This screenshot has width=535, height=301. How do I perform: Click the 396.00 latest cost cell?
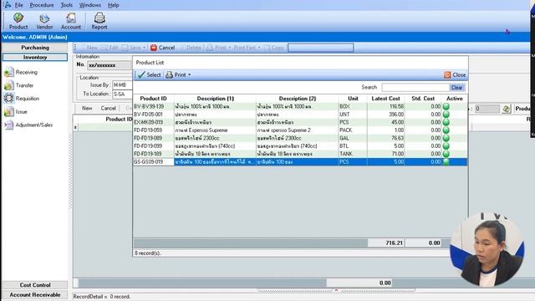(386, 115)
